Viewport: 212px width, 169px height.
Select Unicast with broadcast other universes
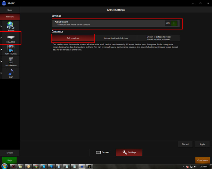pos(158,38)
